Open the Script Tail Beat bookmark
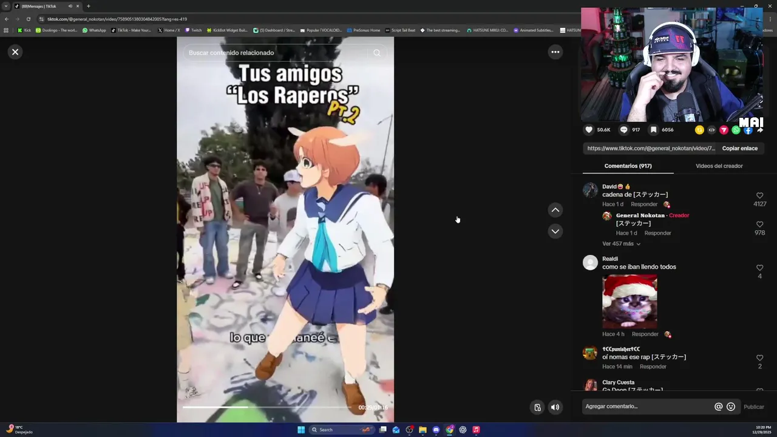 point(400,30)
